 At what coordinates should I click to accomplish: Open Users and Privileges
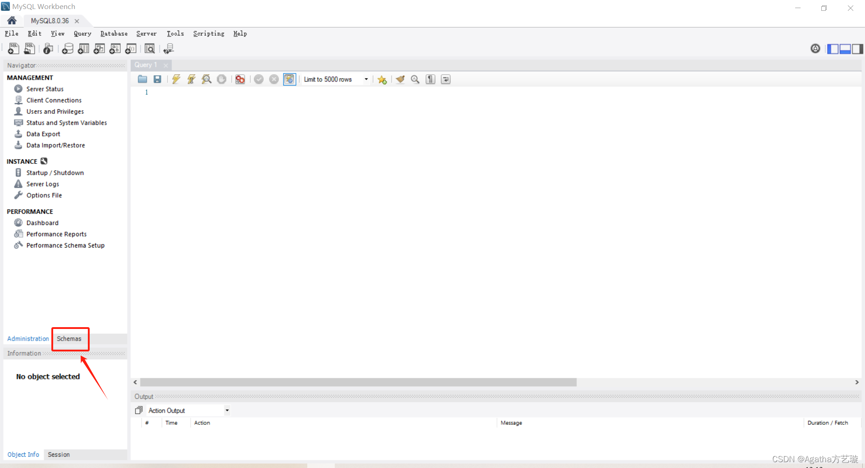click(x=55, y=112)
